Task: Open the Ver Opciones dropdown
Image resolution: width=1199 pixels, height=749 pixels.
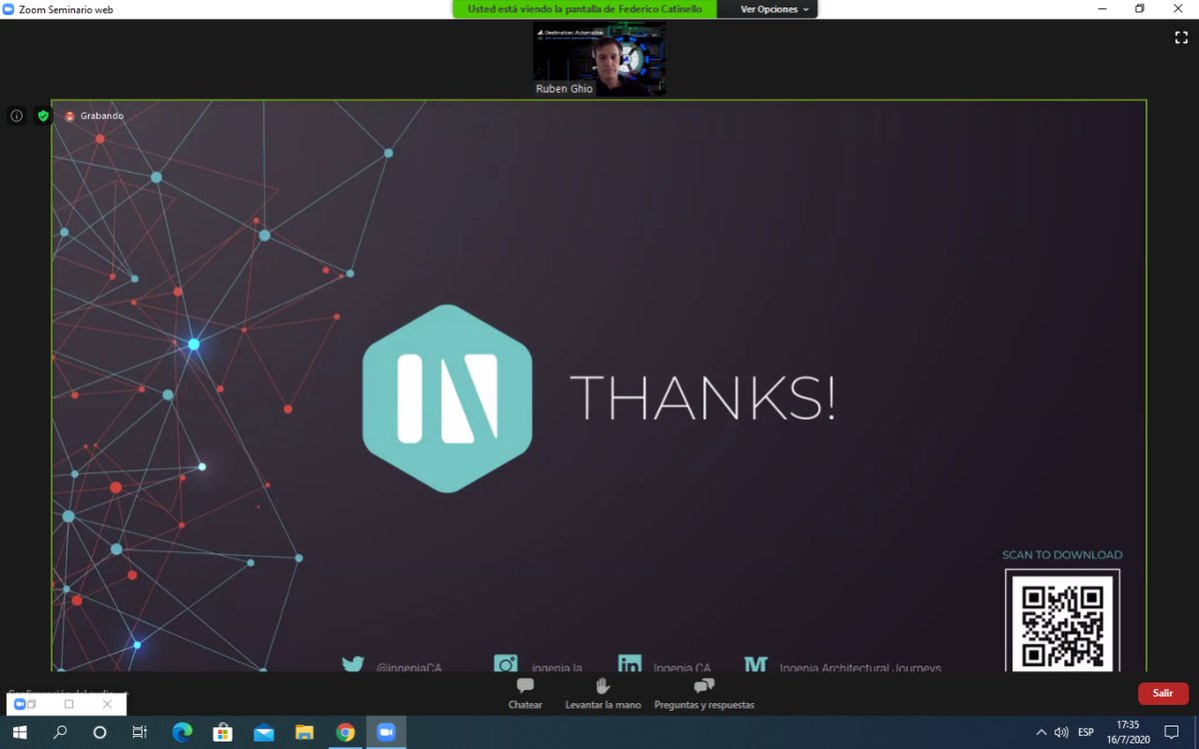Action: click(767, 9)
